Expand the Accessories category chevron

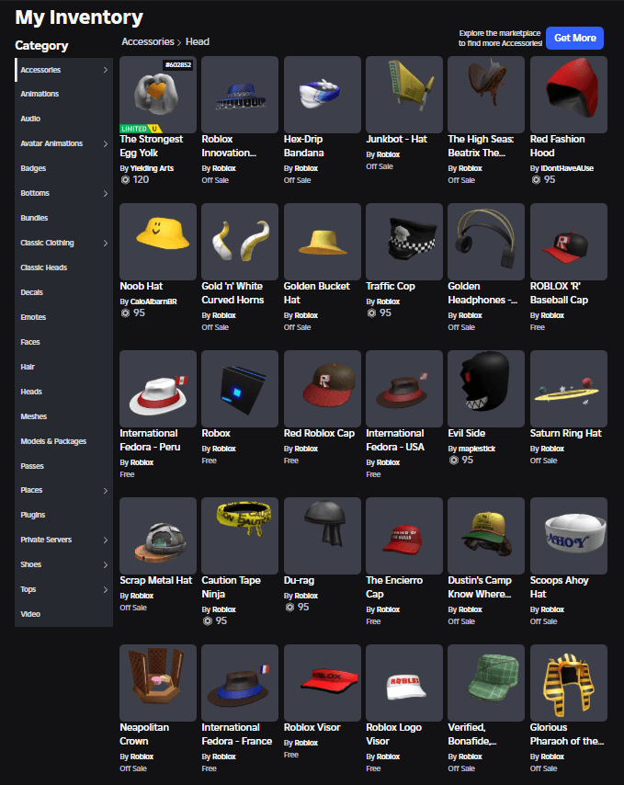coord(105,70)
